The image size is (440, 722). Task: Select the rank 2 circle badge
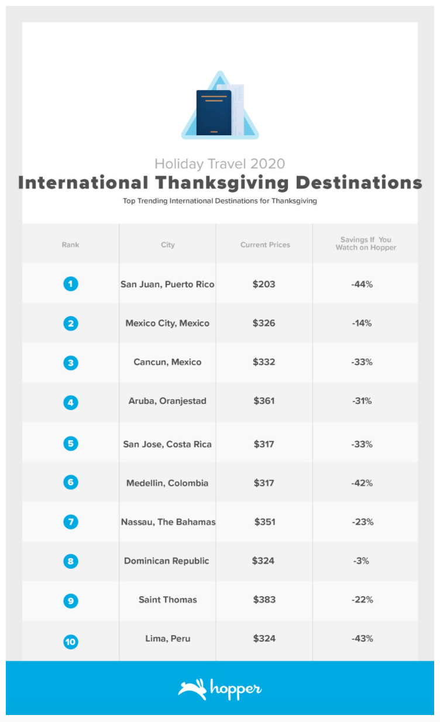[x=71, y=323]
